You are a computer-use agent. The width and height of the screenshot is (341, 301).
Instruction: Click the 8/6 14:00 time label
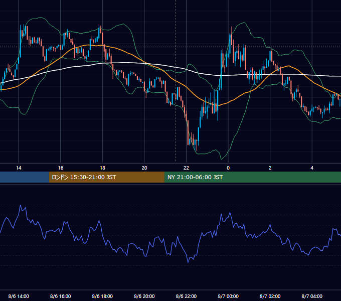tap(19, 296)
